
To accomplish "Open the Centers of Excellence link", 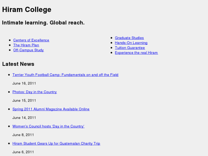I will (31, 40).
